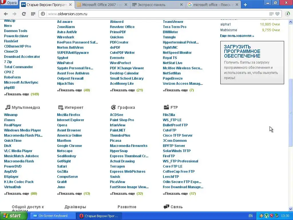Expand Показать еще (80) multimedia list
Viewport: 293px width, 220px height.
point(21,194)
